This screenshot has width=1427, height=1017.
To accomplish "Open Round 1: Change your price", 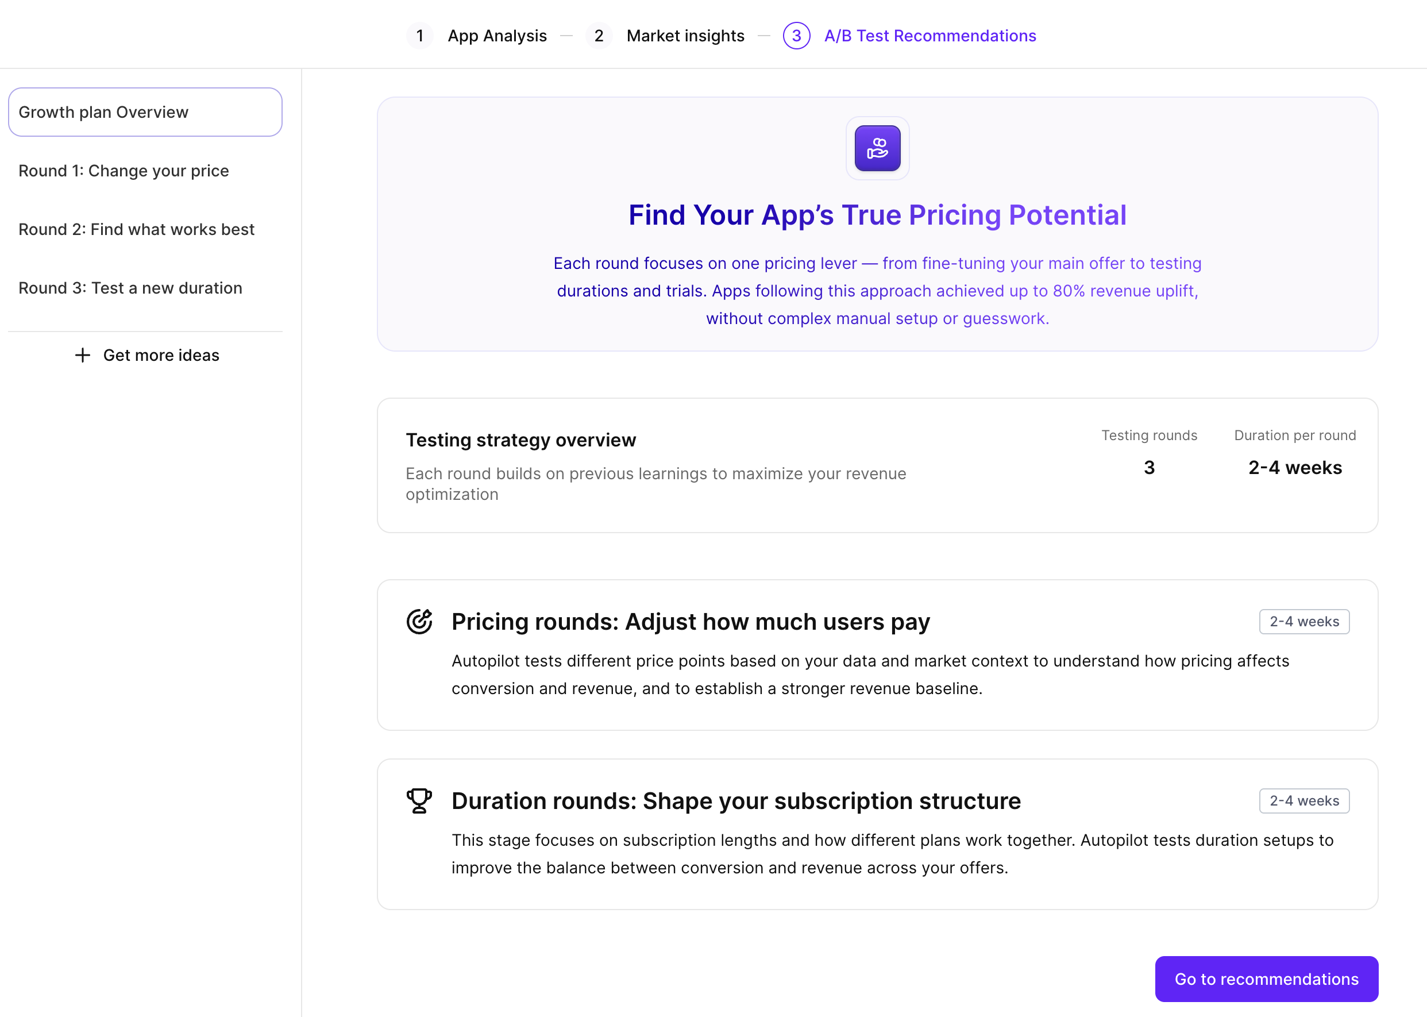I will [x=124, y=170].
